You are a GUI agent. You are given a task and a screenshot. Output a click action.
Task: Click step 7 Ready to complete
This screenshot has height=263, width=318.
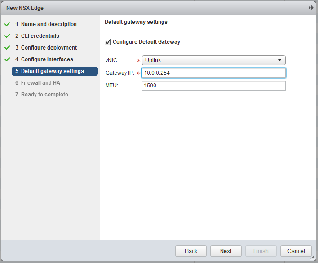coord(44,95)
